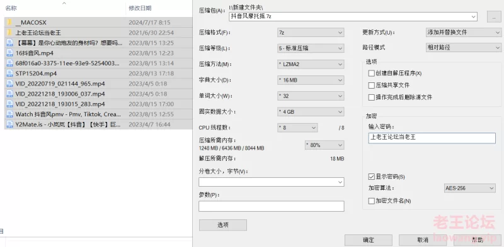Image resolution: width=504 pixels, height=247 pixels.
Task: Check 操作完成后删除源文件 option
Action: pyautogui.click(x=372, y=97)
